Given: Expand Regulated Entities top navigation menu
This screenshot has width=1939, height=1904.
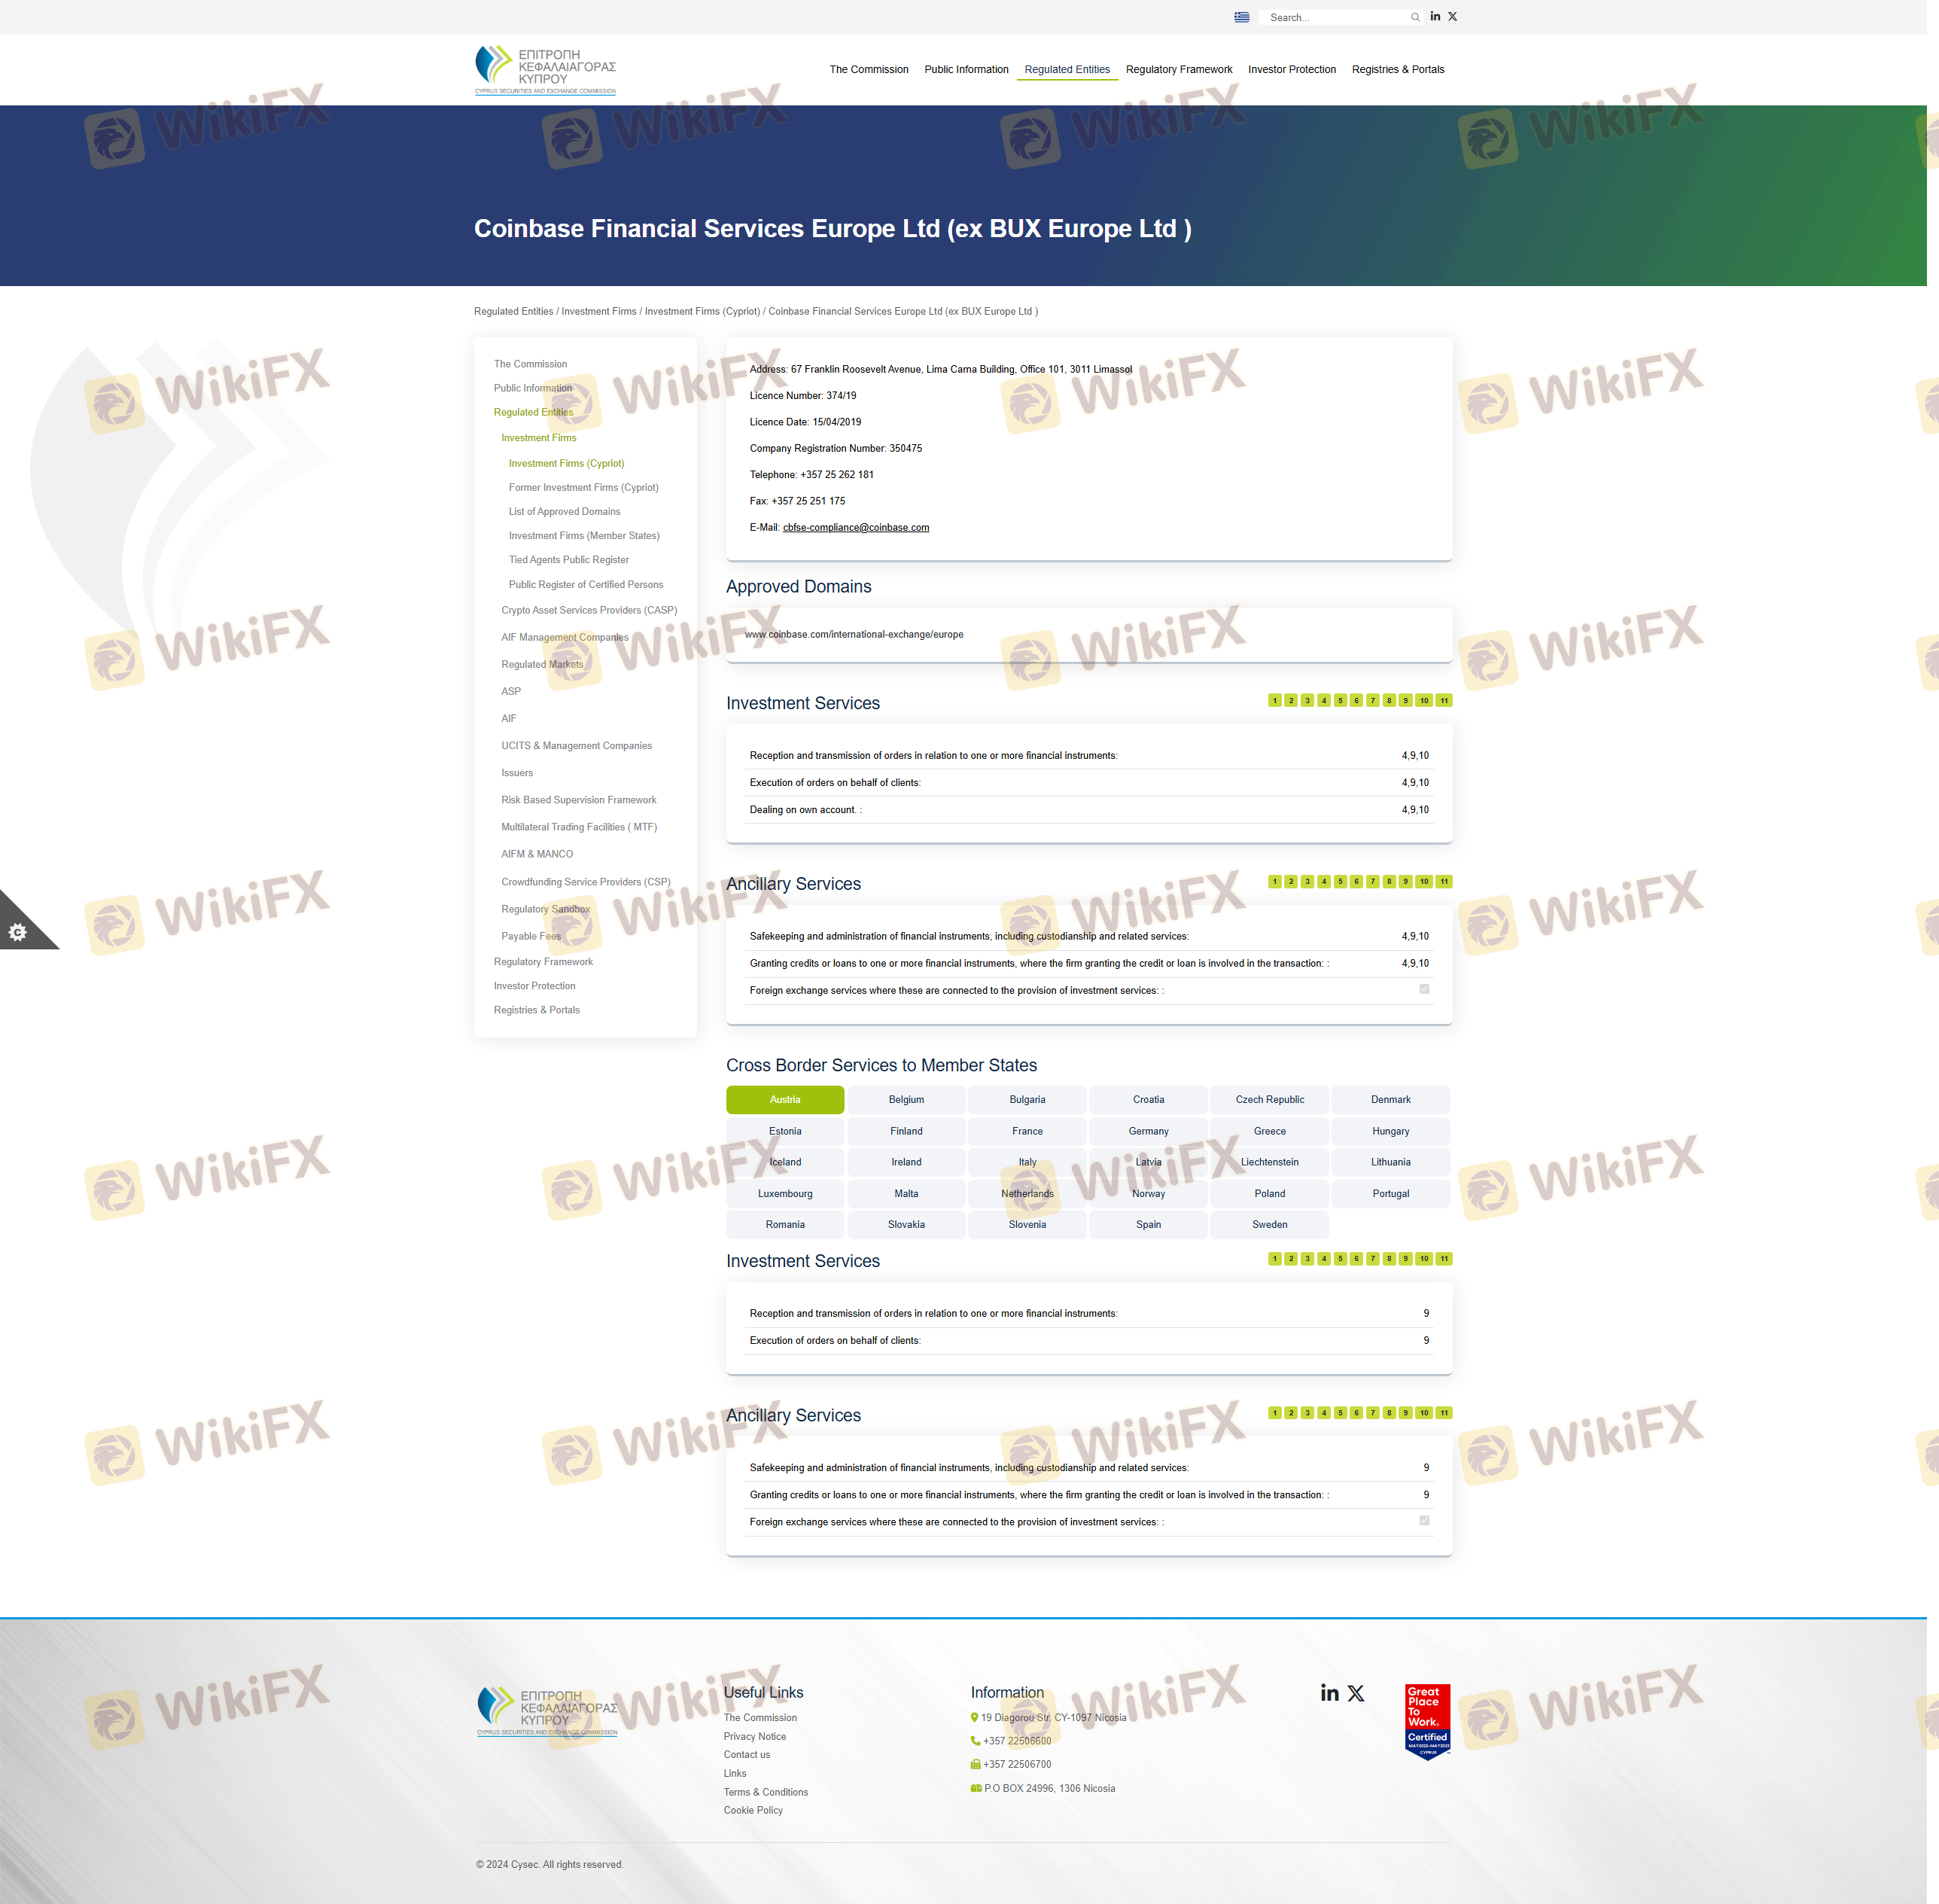Looking at the screenshot, I should (1066, 69).
